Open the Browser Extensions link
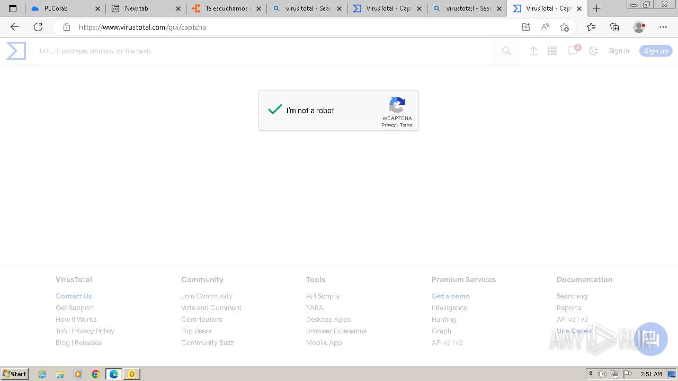The width and height of the screenshot is (678, 381). click(x=336, y=331)
